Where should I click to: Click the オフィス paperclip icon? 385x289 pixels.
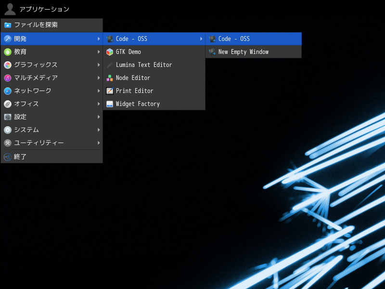(8, 104)
